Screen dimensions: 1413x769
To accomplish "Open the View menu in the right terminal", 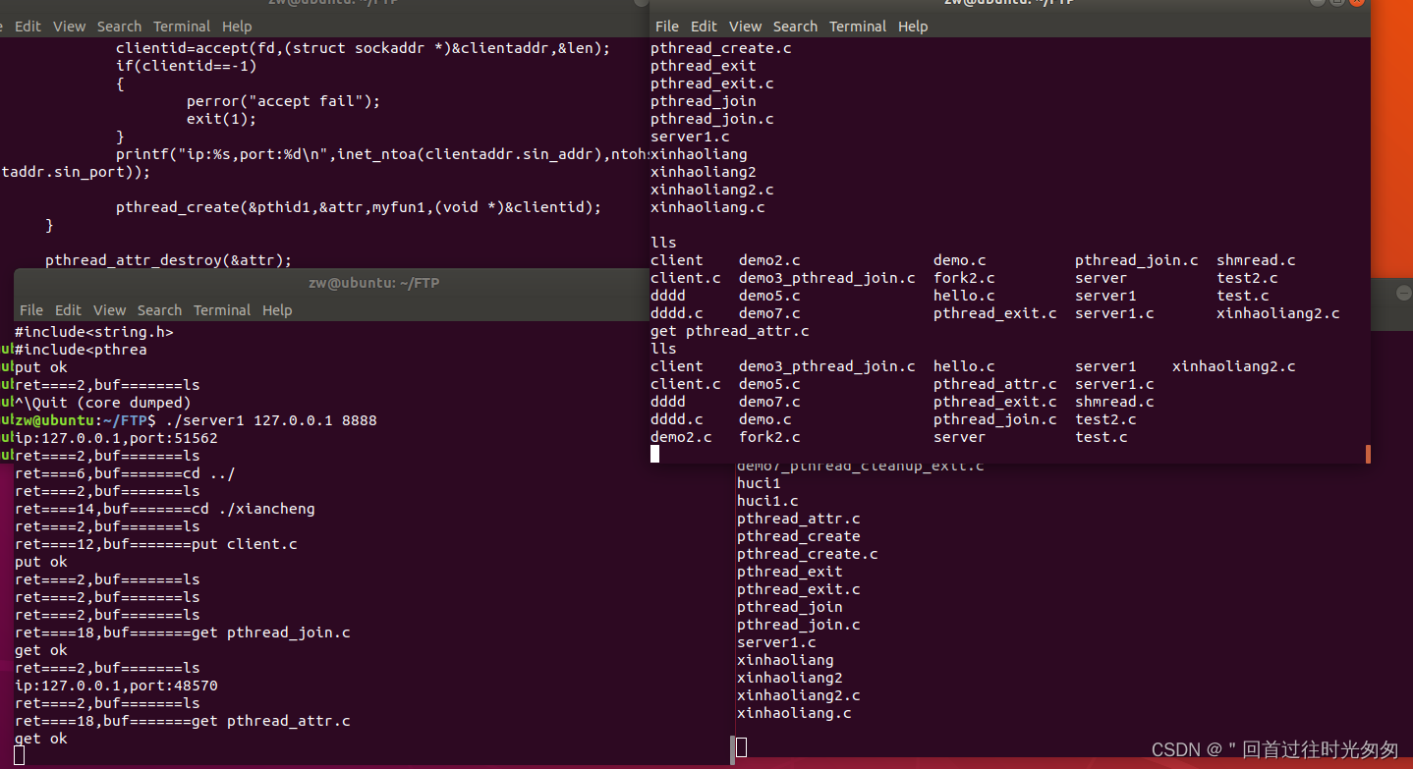I will tap(745, 26).
